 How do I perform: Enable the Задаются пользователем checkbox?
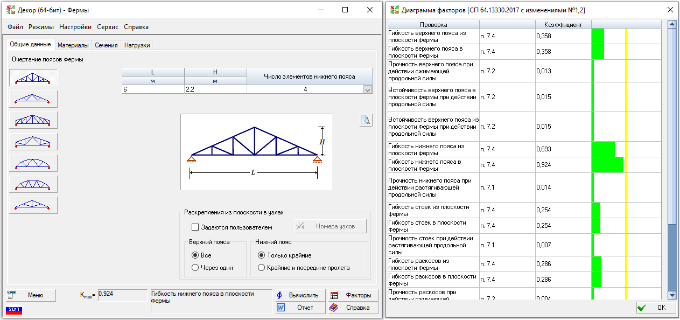coord(195,227)
